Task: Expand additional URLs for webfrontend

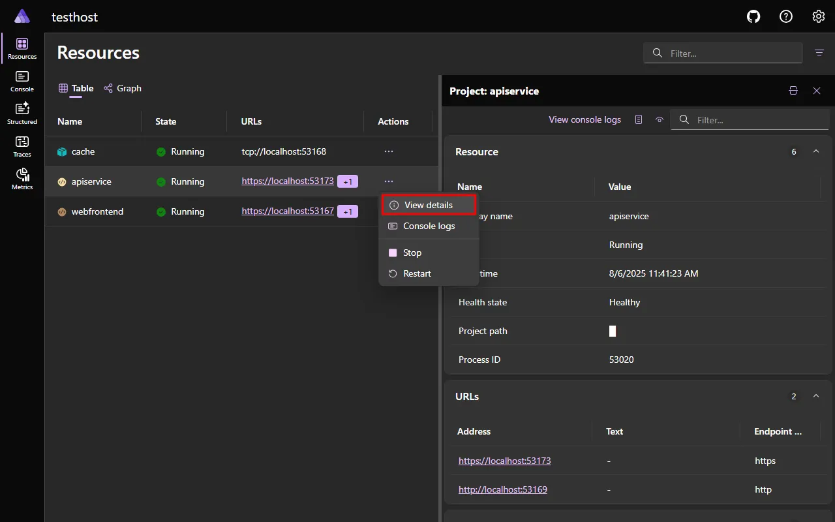Action: coord(348,211)
